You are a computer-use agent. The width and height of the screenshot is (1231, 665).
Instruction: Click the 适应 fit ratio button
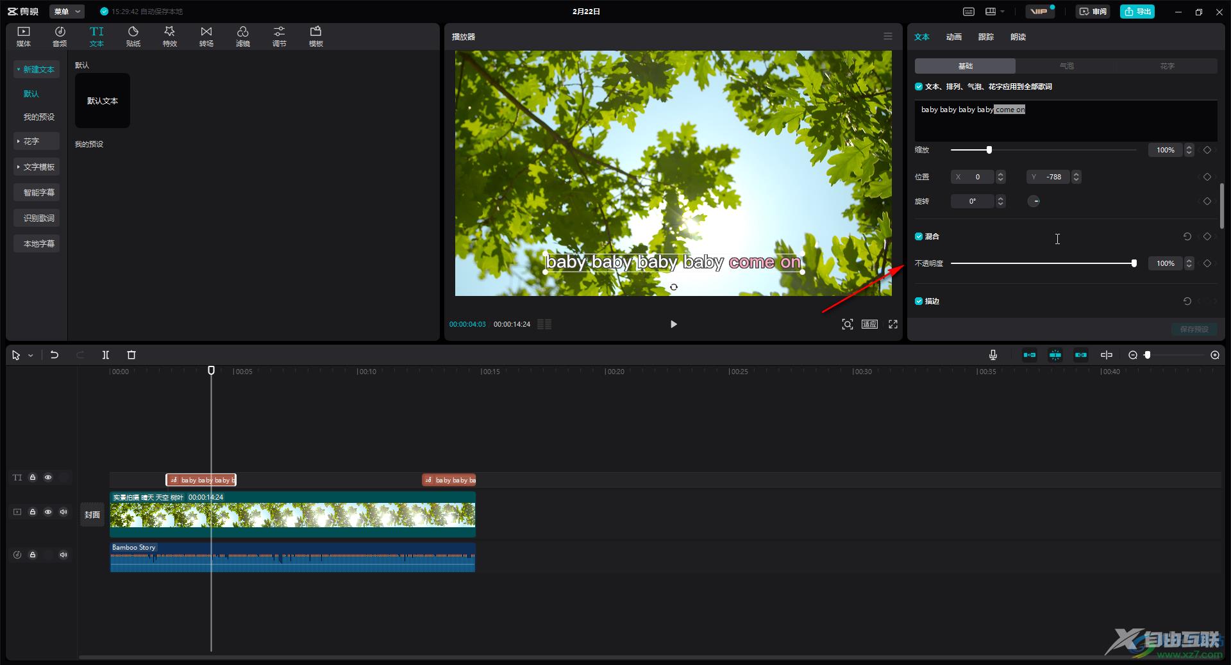[869, 324]
